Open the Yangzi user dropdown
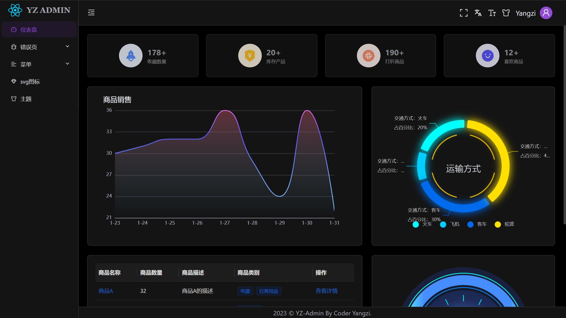Image resolution: width=566 pixels, height=318 pixels. pyautogui.click(x=525, y=13)
